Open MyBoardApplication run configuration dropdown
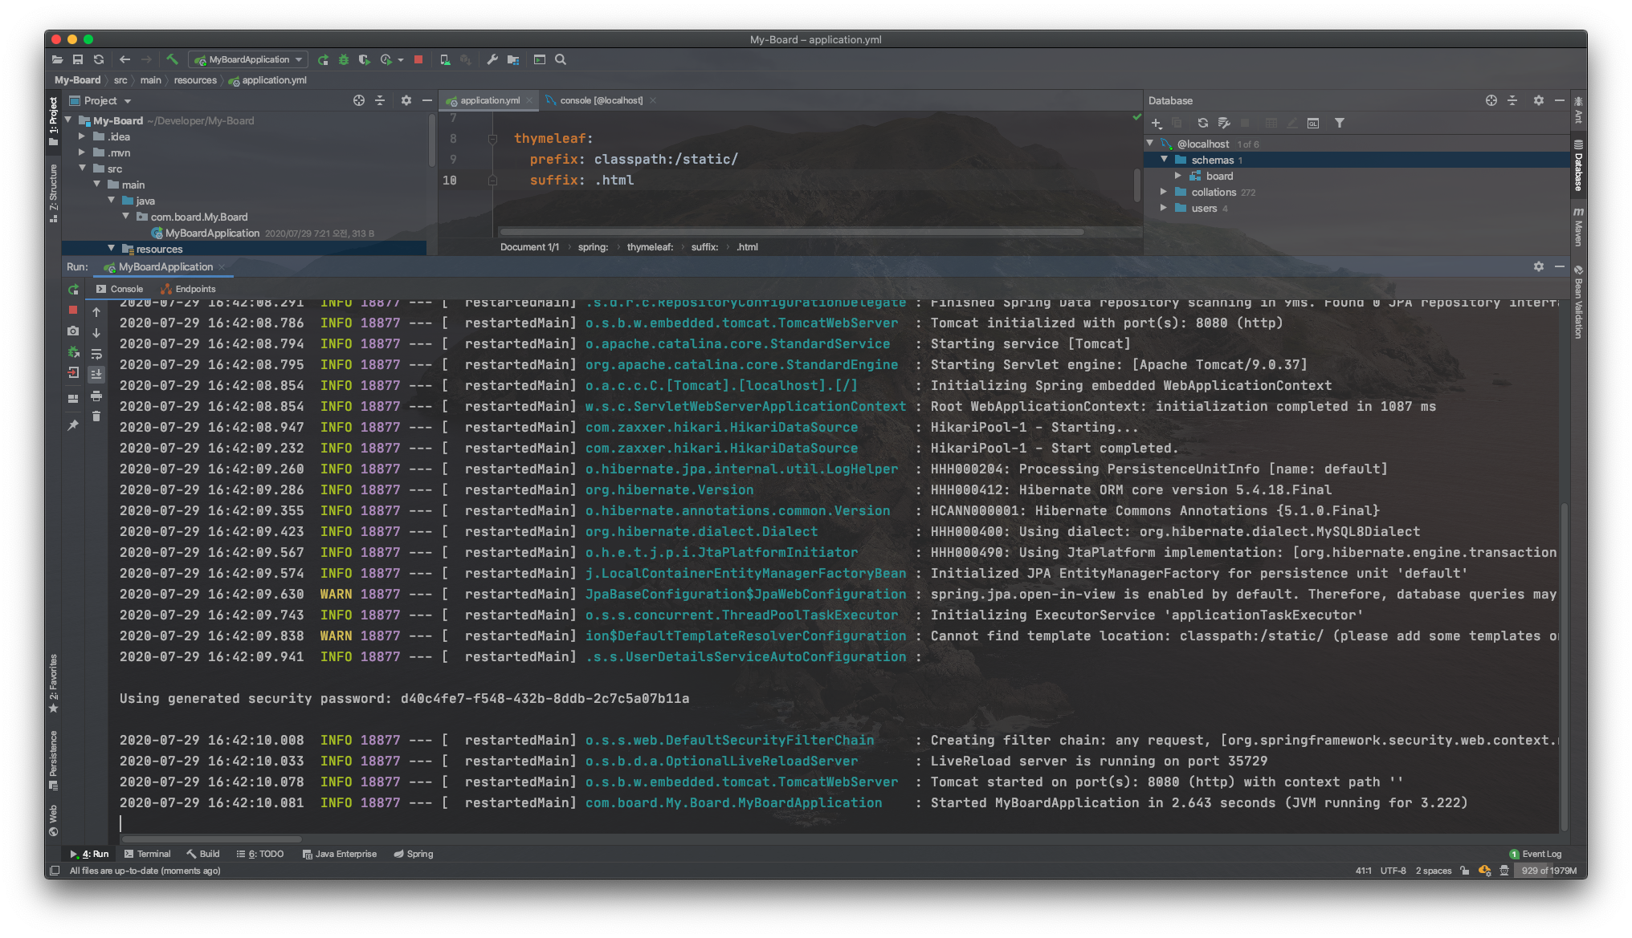 tap(249, 59)
